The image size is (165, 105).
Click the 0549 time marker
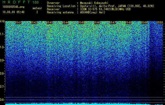144,23
